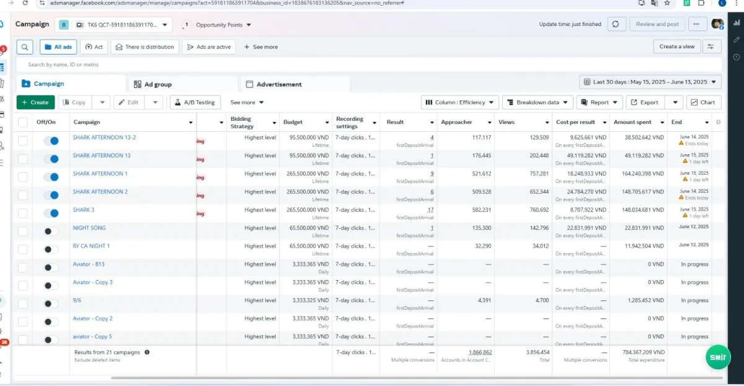Screen dimensions: 744x386
Task: Click the browser bookmark star icon
Action: click(x=667, y=3)
